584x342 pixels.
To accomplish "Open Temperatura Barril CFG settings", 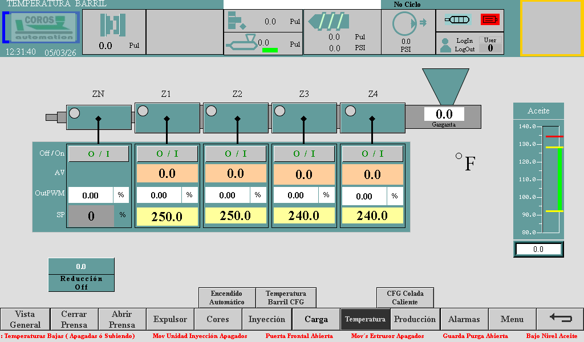I will pos(286,298).
